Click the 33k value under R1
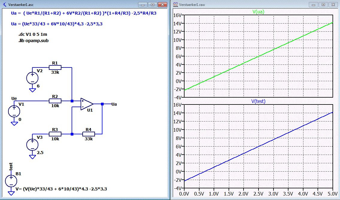This screenshot has height=200, width=340. [55, 72]
